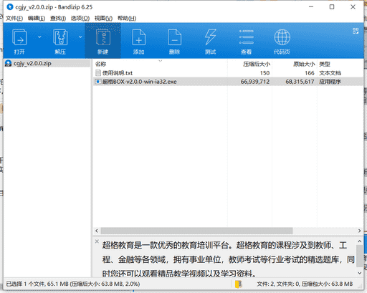Close the archive comment panel

(x=97, y=241)
